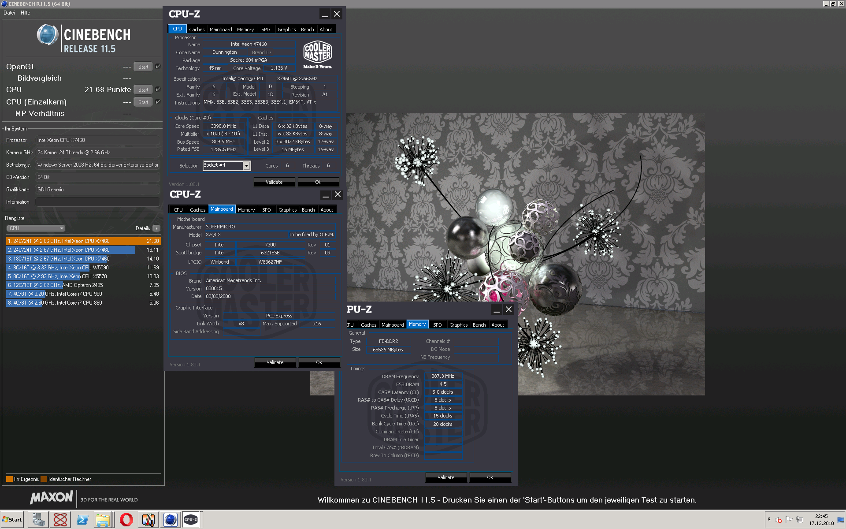846x529 pixels.
Task: Click the Prozessor field in Cinebench
Action: pos(97,140)
